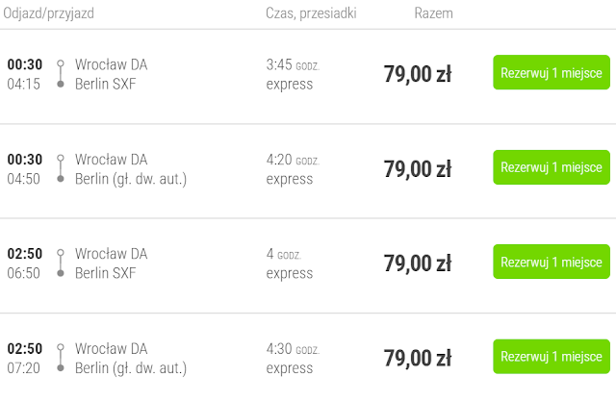Image resolution: width=616 pixels, height=401 pixels.
Task: Click route line icon of 00:30–04:15 trip
Action: click(x=60, y=74)
